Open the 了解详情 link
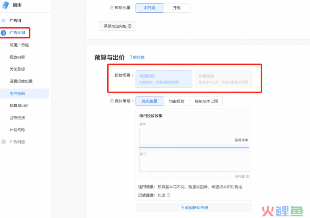This screenshot has width=310, height=218. [x=137, y=57]
